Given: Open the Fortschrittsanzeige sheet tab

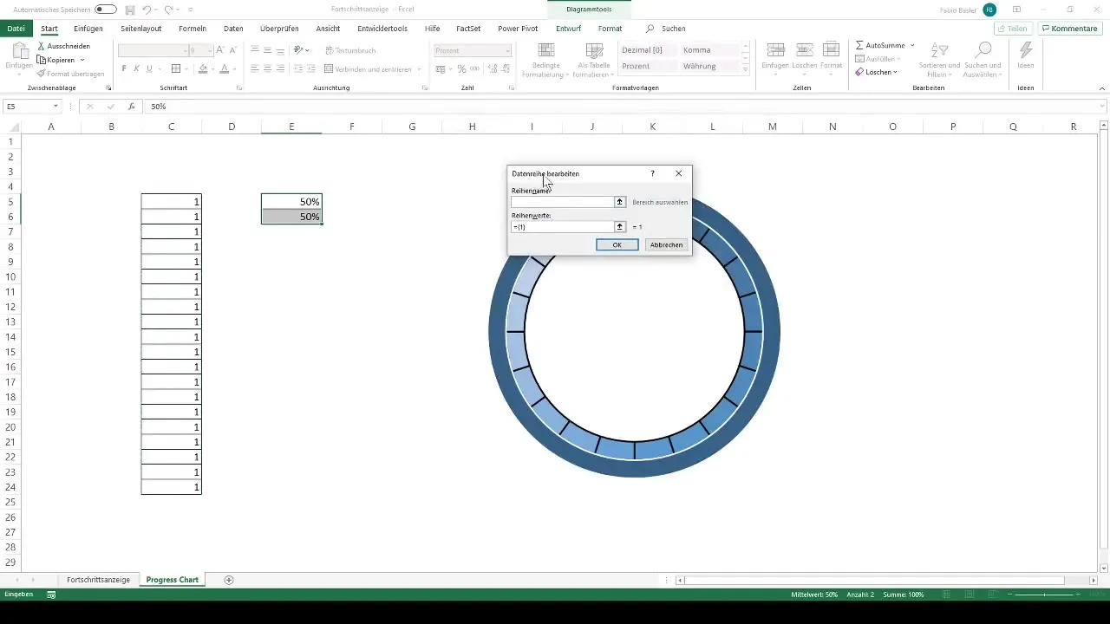Looking at the screenshot, I should [x=98, y=580].
